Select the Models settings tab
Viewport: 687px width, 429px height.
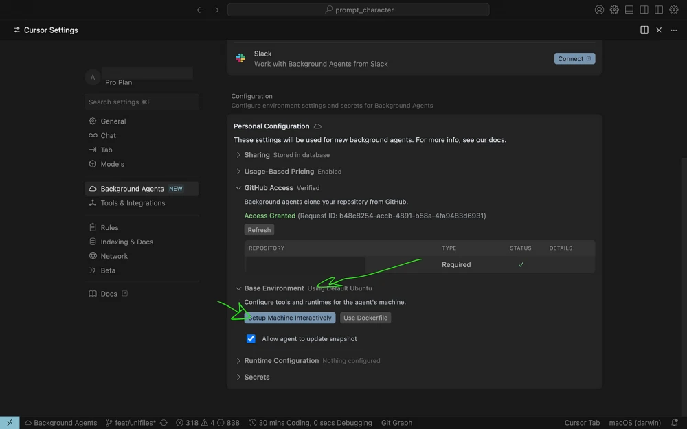tap(112, 164)
